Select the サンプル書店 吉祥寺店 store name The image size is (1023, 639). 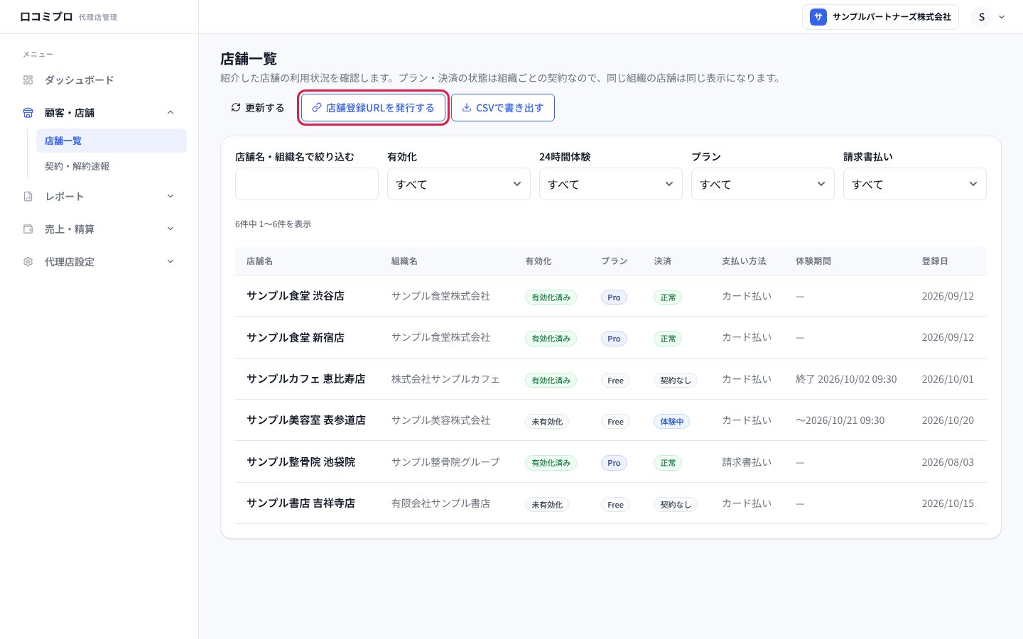301,503
